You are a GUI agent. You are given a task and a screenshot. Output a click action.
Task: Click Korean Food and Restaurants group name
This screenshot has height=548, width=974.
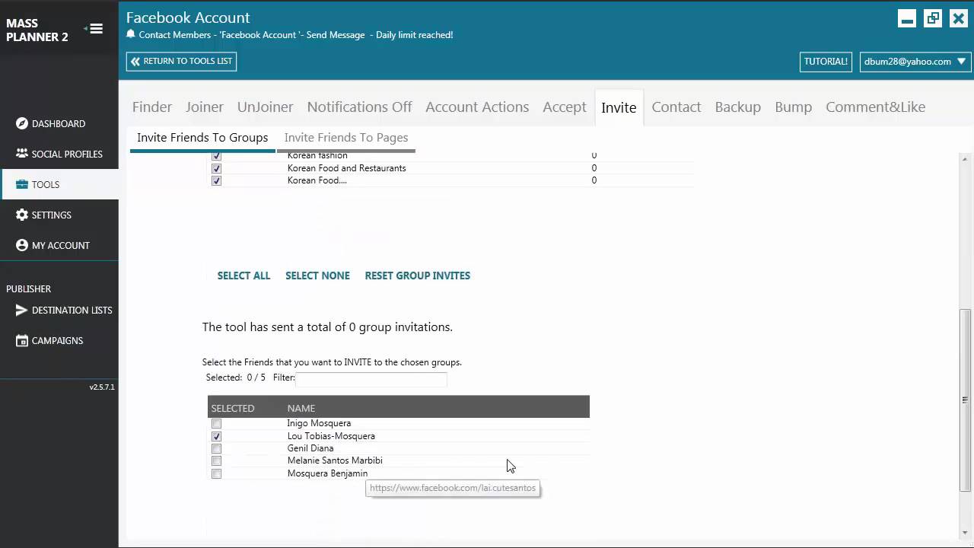(346, 168)
